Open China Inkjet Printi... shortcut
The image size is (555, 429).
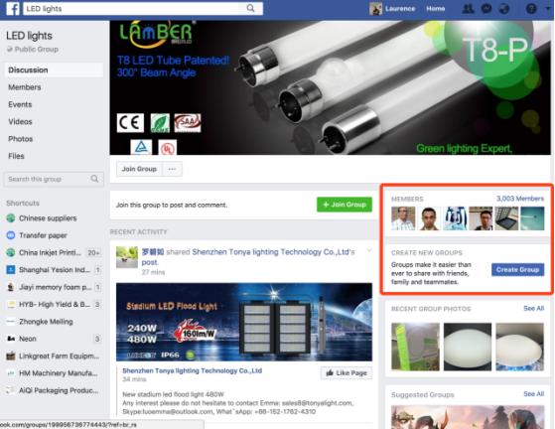click(x=50, y=252)
